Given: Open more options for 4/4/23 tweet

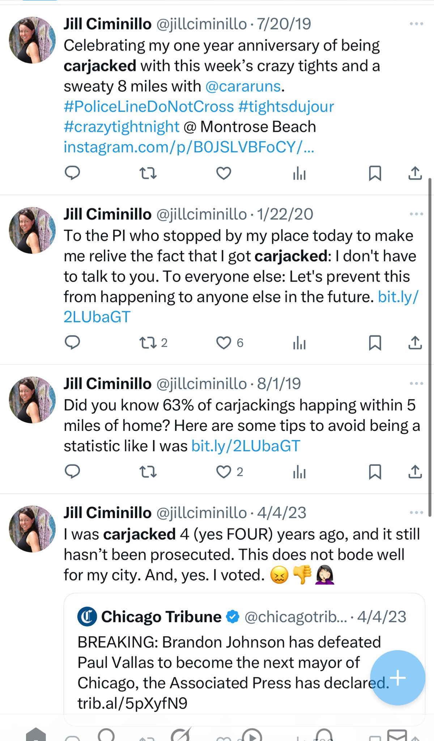Looking at the screenshot, I should 416,513.
